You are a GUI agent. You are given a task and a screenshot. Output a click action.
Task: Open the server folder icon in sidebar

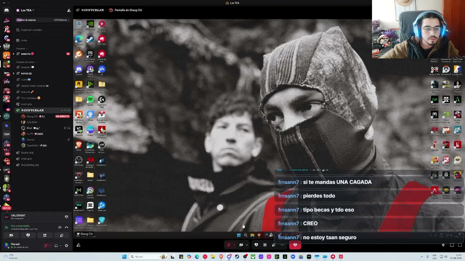click(x=7, y=126)
